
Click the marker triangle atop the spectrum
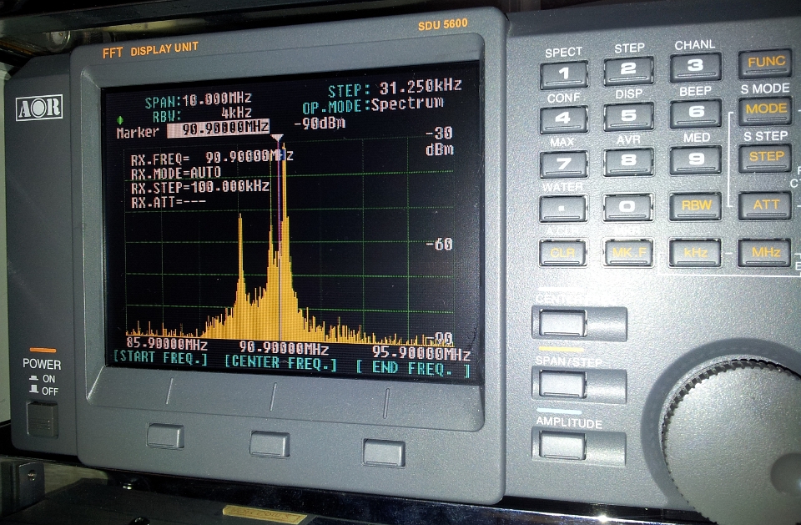click(x=277, y=139)
